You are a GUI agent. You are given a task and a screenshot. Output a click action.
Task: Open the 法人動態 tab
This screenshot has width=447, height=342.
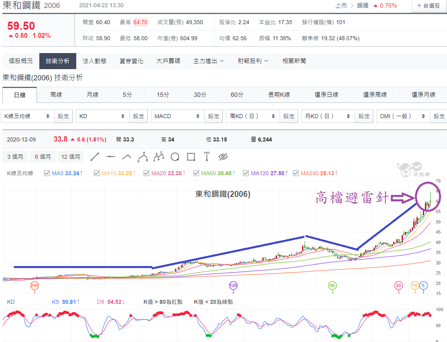point(94,61)
